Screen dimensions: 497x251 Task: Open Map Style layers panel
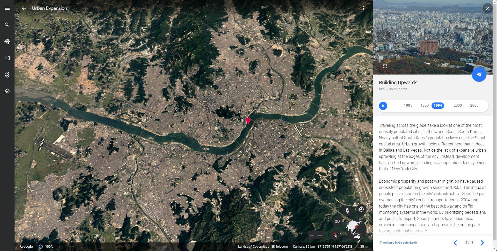click(7, 91)
